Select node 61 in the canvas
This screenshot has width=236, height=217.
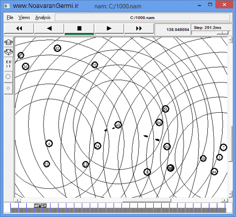167,147
